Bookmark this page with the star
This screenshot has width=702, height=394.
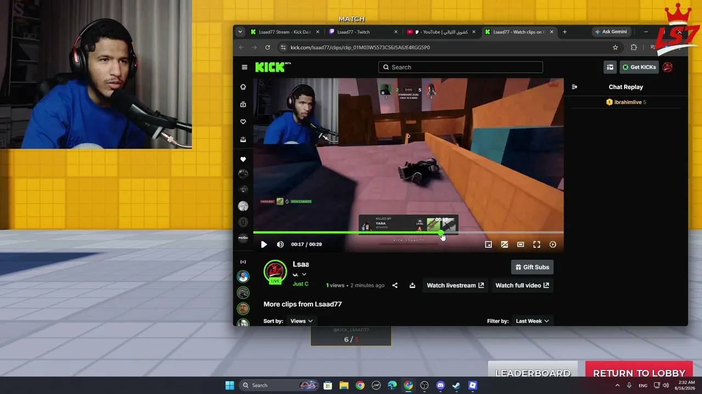615,48
